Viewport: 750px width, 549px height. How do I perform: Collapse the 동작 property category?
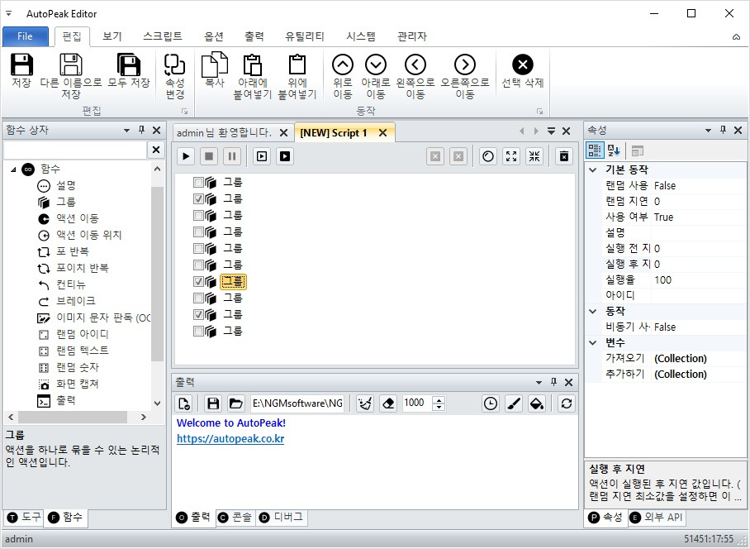click(x=592, y=311)
